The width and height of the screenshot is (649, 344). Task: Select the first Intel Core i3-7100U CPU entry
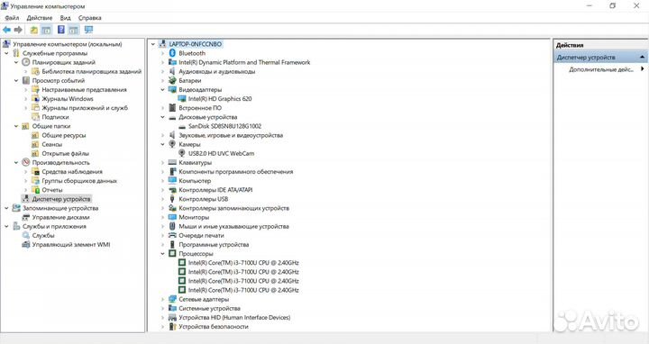[x=243, y=263]
